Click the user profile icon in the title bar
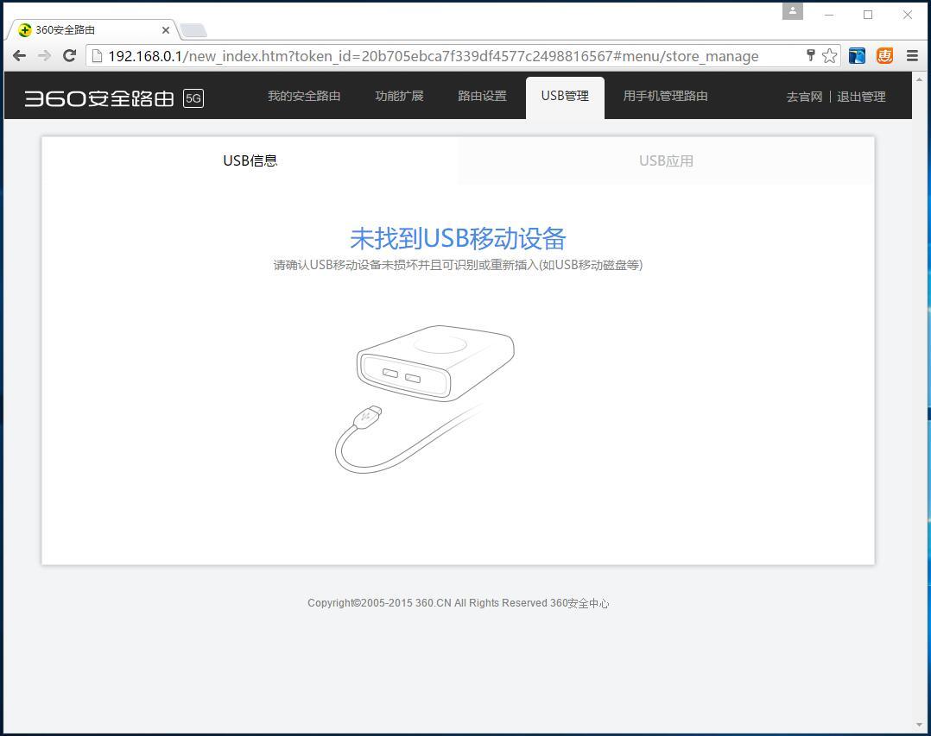The height and width of the screenshot is (736, 931). (792, 10)
